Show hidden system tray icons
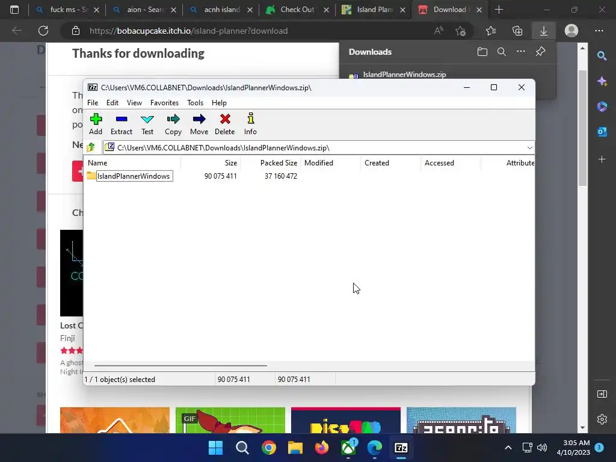The image size is (616, 462). (508, 448)
